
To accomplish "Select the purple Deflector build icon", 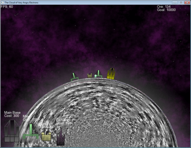I will click(x=61, y=137).
